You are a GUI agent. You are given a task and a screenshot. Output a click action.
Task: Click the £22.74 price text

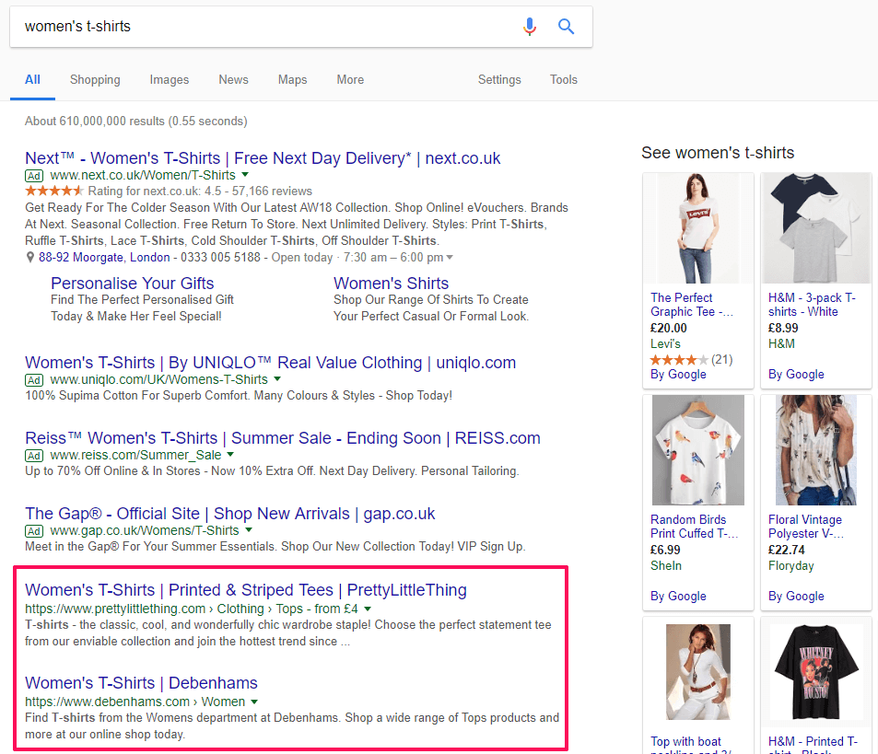pos(787,551)
